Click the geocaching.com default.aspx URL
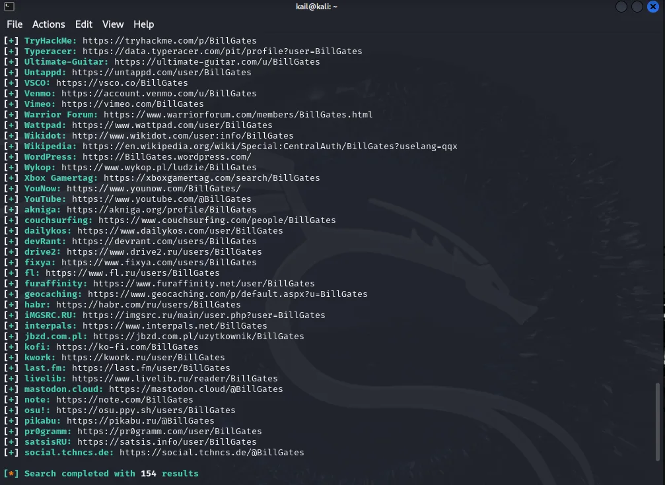Viewport: 665px width, 485px height. tap(228, 294)
